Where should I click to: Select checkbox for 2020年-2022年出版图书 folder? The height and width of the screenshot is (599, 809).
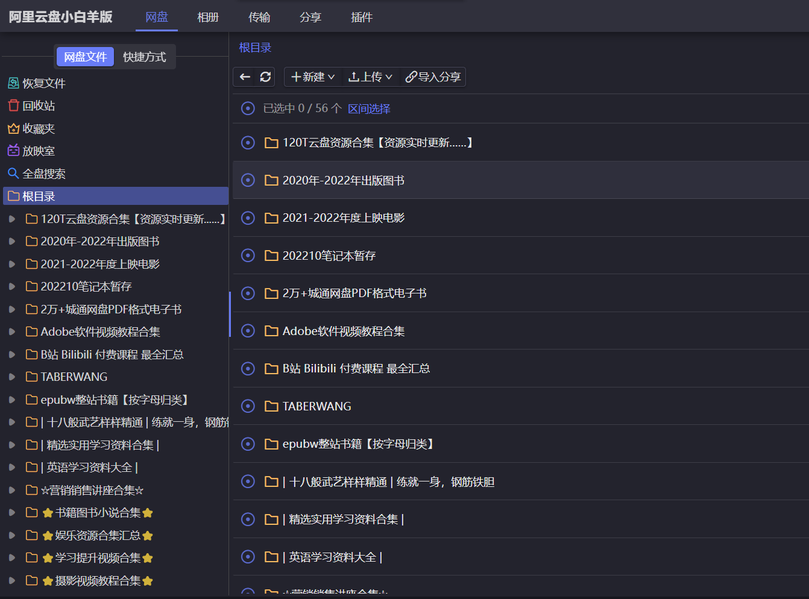tap(248, 180)
